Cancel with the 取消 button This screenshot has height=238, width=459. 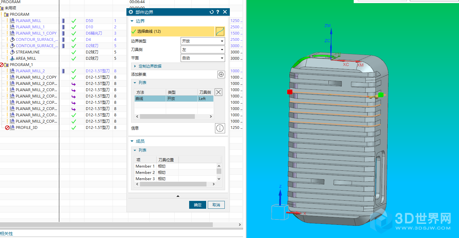216,205
